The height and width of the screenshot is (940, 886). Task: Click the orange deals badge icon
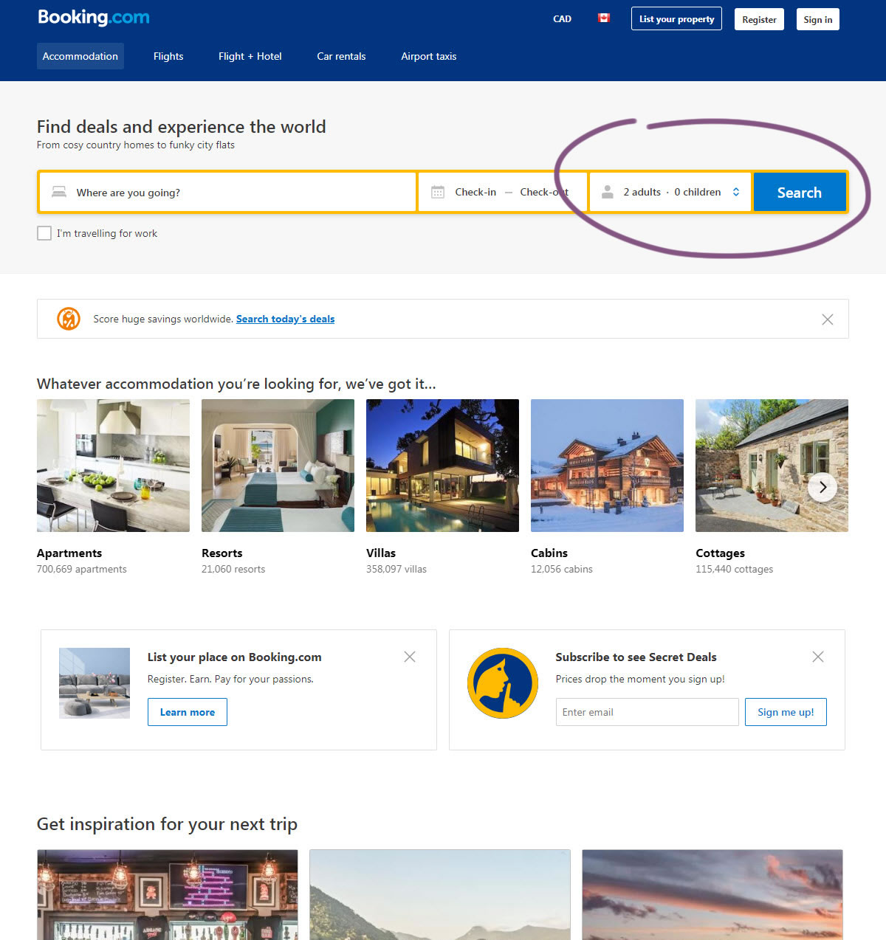pyautogui.click(x=69, y=319)
